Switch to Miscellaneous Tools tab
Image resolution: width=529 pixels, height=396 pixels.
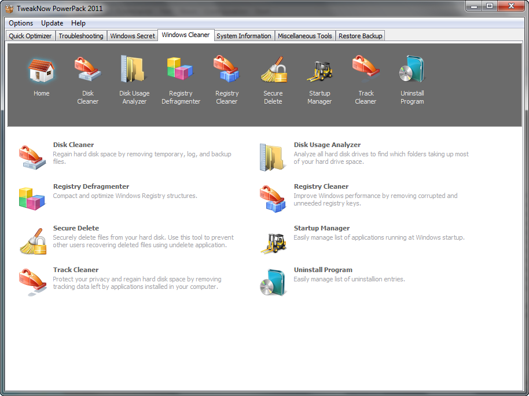coord(304,36)
